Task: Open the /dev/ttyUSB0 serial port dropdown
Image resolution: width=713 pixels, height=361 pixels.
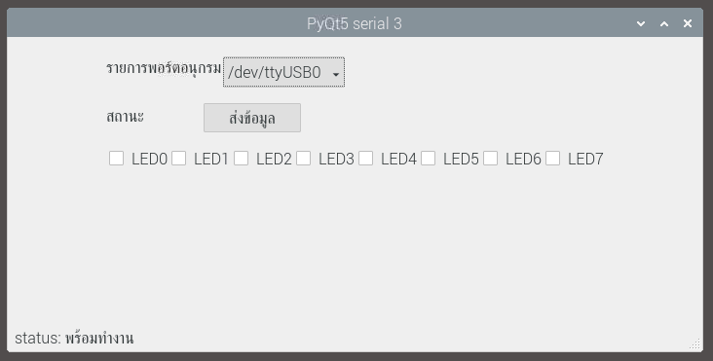Action: click(283, 72)
